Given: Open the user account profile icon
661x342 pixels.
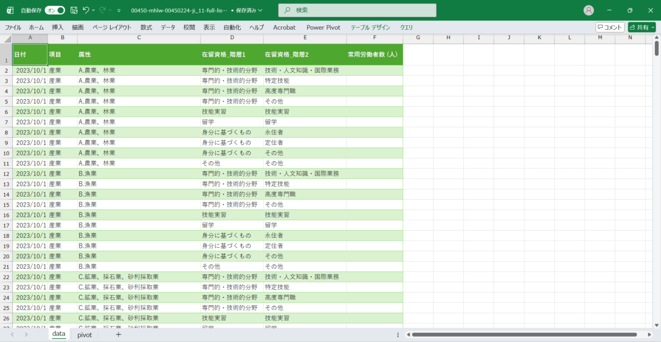Looking at the screenshot, I should [x=589, y=10].
